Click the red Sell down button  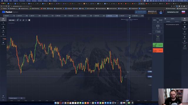tap(158, 50)
